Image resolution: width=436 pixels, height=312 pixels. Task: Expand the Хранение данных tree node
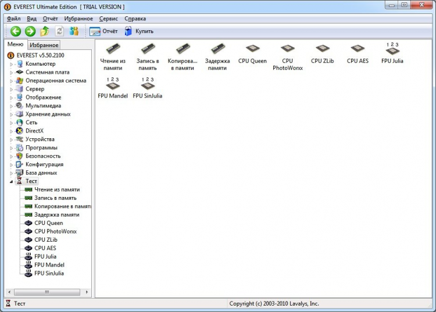pyautogui.click(x=12, y=114)
